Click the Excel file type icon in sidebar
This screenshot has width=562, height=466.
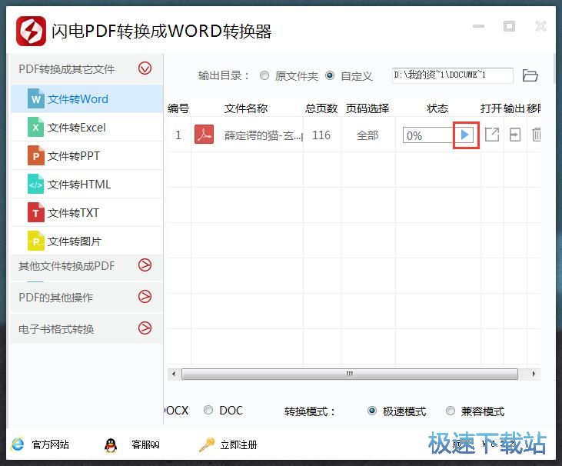(36, 127)
